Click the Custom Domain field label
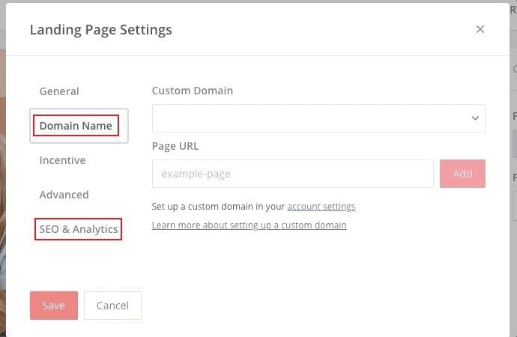 pos(193,91)
